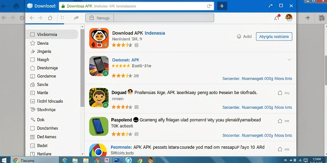Open the Download APK Indenesia app icon
This screenshot has width=327, height=163.
[x=99, y=38]
